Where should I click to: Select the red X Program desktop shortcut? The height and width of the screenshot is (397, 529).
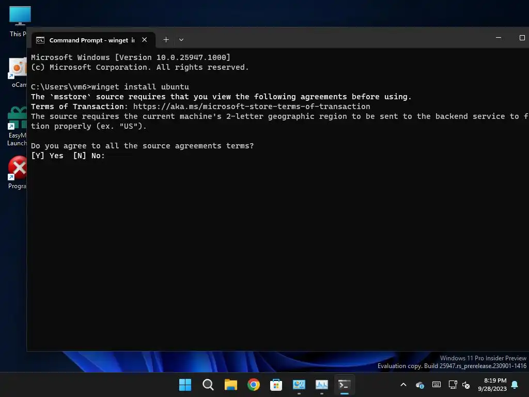[x=17, y=172]
